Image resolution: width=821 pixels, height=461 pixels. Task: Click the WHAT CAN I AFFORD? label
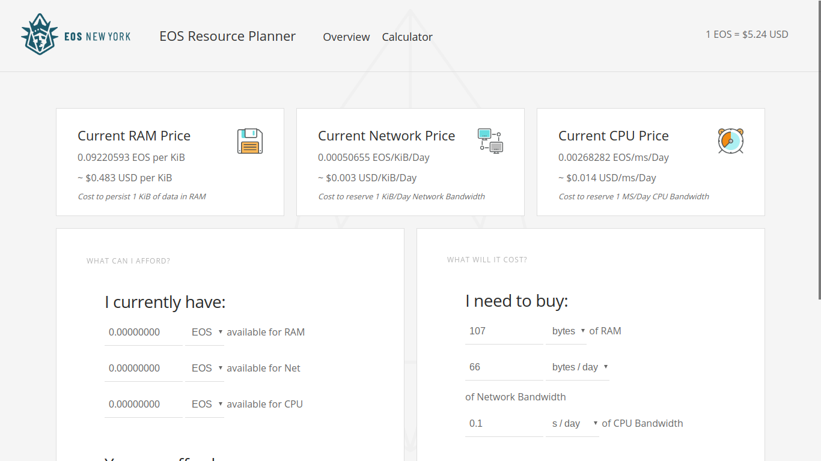(x=128, y=261)
